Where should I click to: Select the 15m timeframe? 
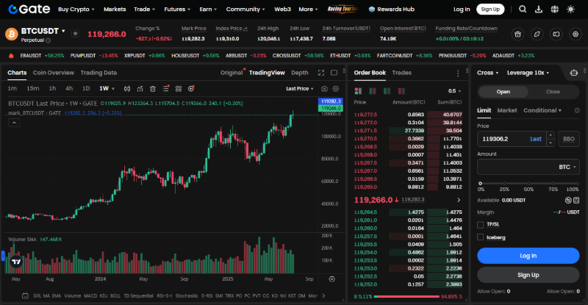point(32,88)
